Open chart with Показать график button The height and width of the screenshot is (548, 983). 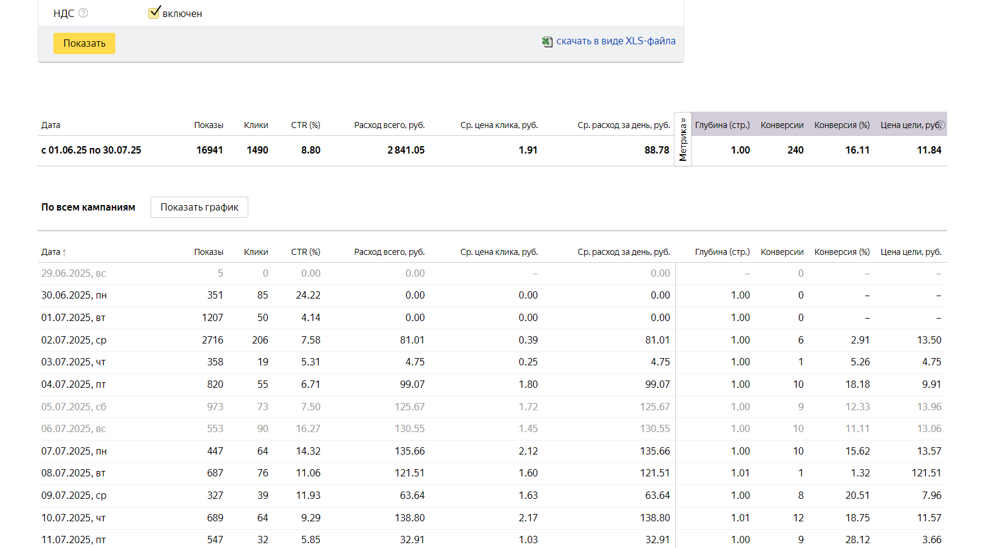(199, 207)
